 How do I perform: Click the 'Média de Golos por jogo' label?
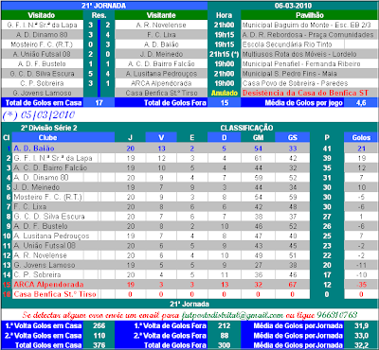point(303,102)
